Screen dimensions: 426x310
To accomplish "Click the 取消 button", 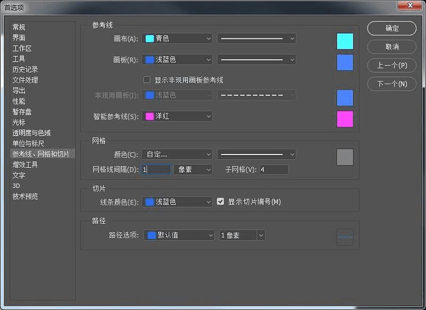I will point(392,47).
